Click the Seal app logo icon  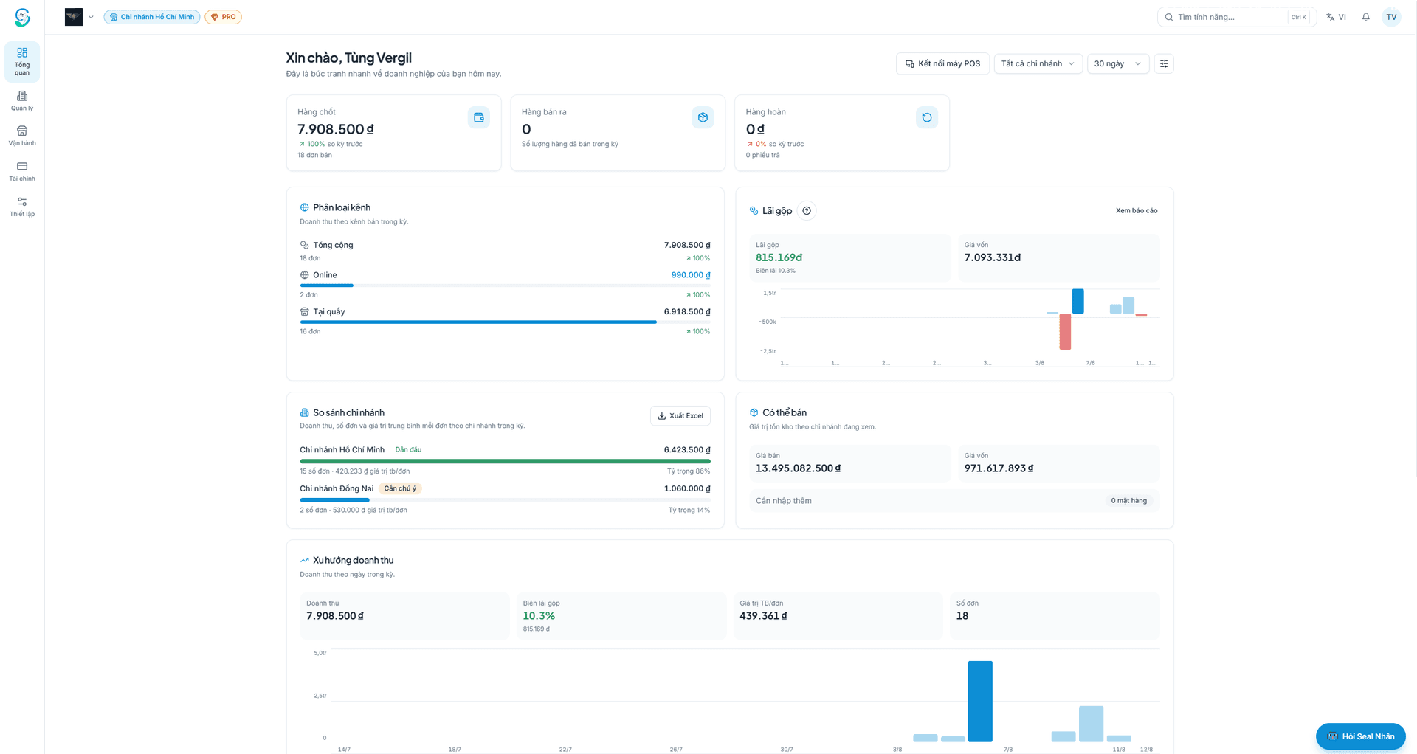click(22, 17)
